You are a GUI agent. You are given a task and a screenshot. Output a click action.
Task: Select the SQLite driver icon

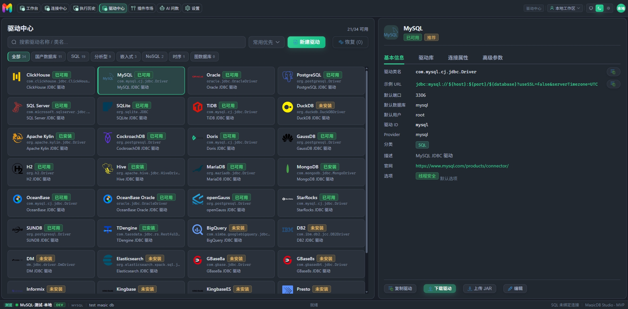tap(108, 107)
